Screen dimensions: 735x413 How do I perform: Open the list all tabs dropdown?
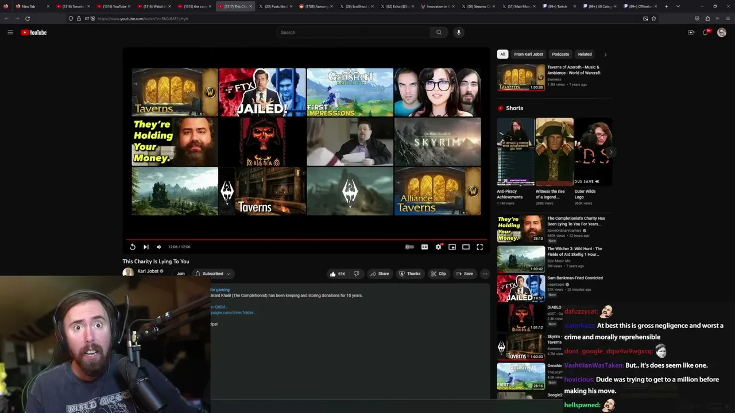[678, 6]
